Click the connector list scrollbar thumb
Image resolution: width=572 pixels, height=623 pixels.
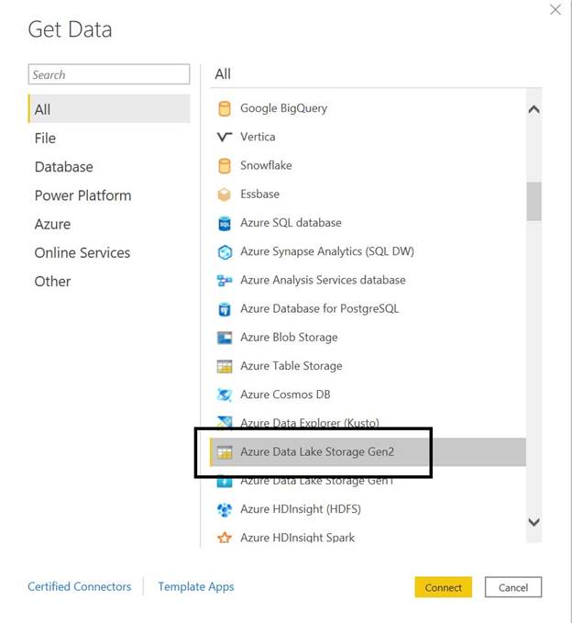pyautogui.click(x=533, y=201)
